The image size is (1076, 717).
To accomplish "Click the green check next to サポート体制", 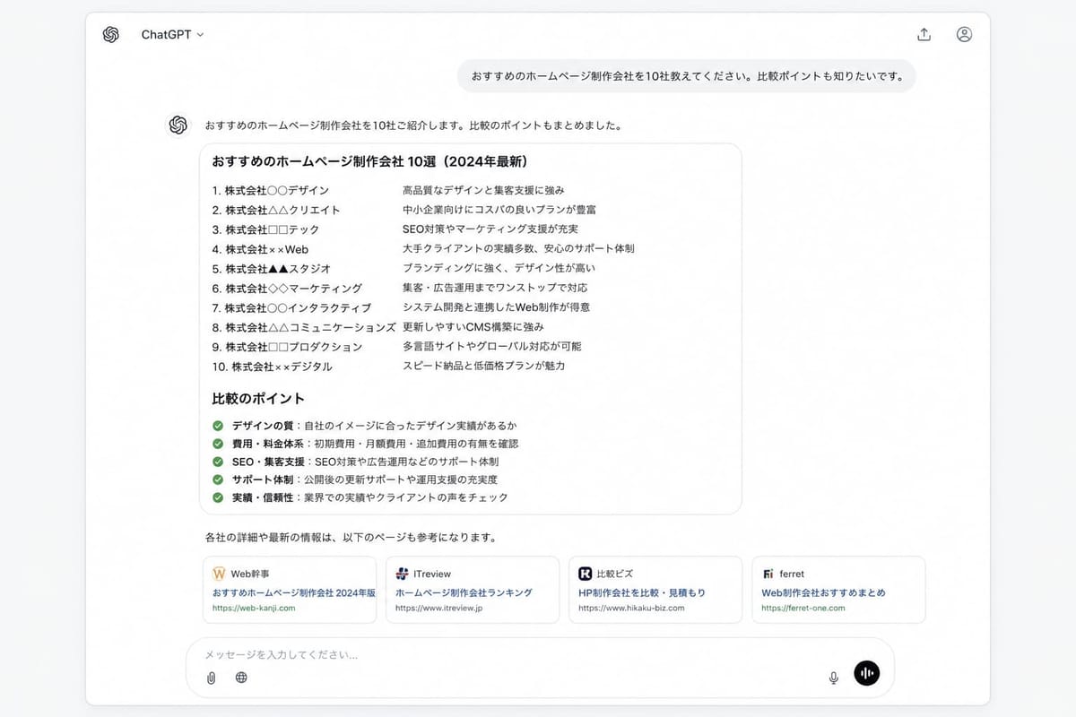I will (x=218, y=479).
